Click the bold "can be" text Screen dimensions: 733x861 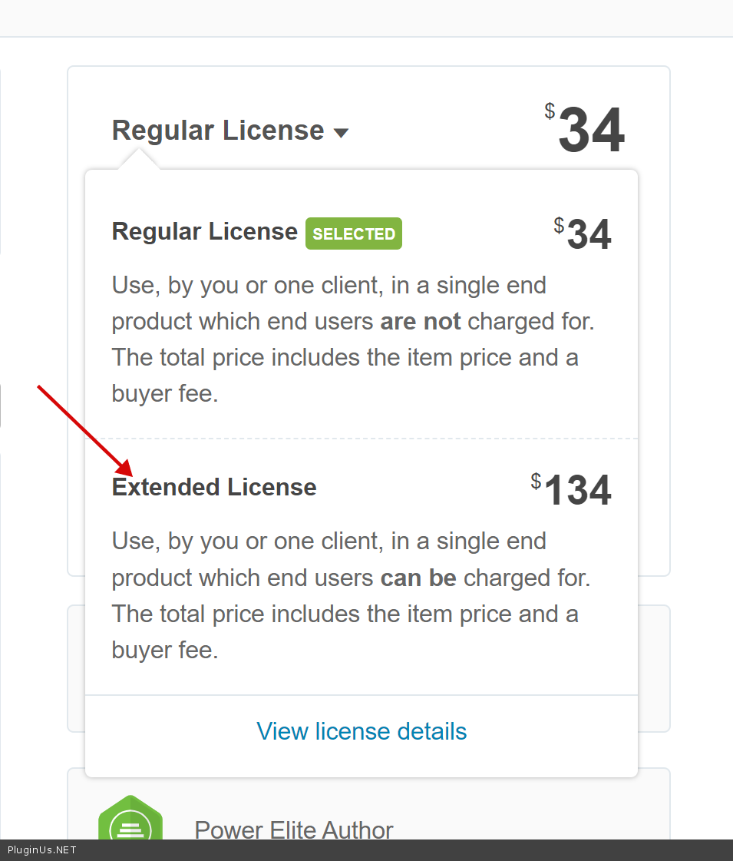(x=418, y=578)
